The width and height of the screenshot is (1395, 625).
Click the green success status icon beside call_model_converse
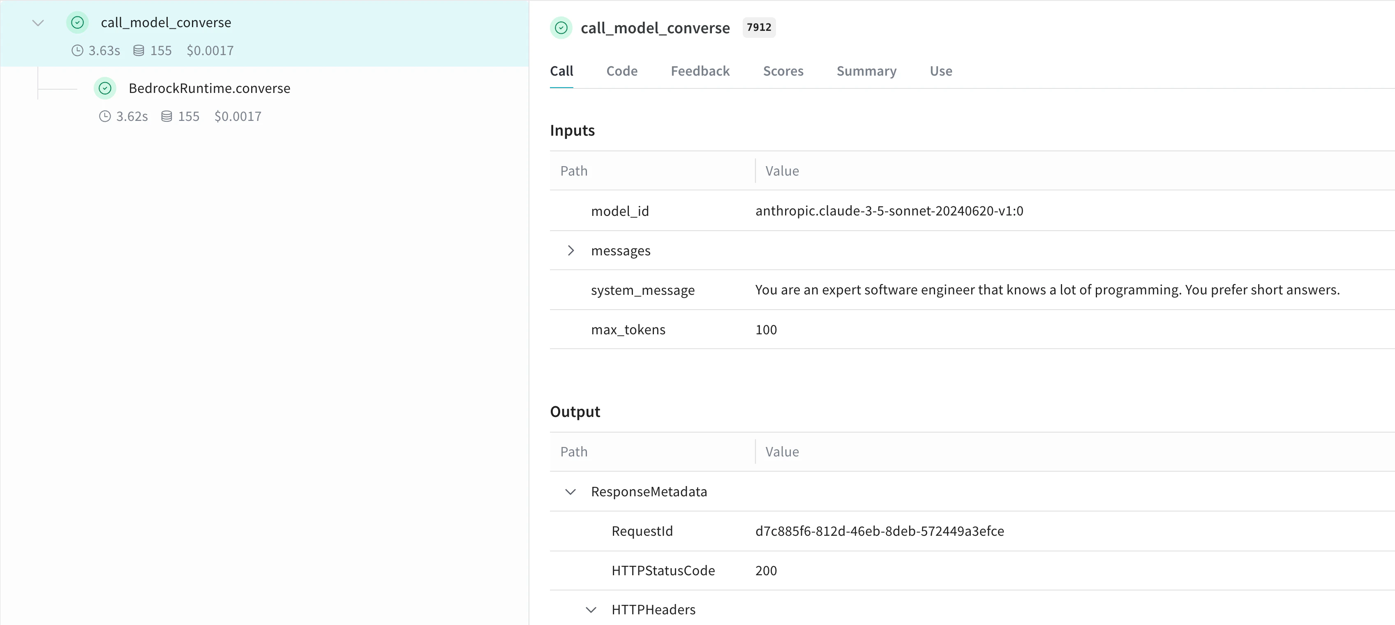77,22
